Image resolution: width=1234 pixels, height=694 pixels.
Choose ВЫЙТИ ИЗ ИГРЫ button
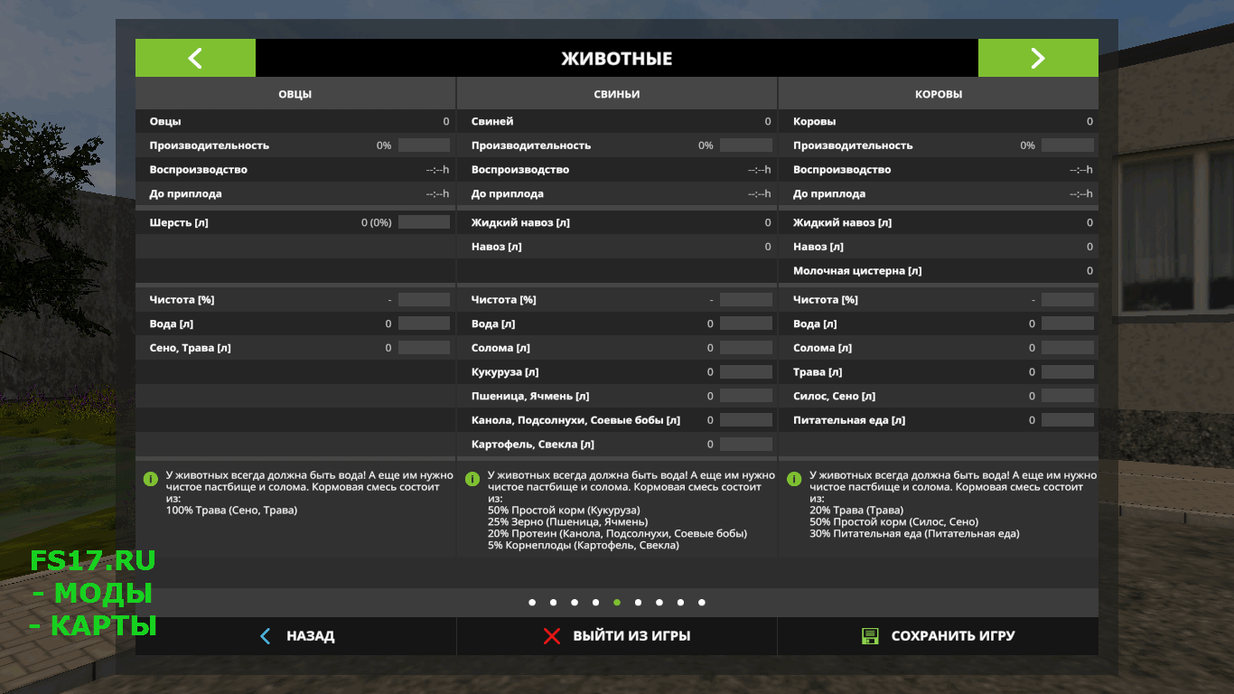[617, 636]
